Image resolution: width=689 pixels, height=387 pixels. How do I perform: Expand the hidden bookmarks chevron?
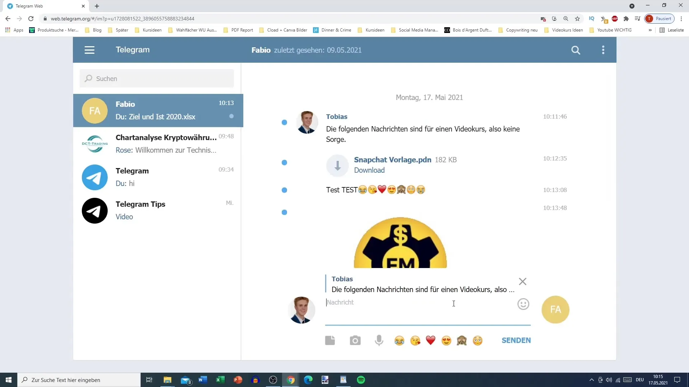point(650,30)
